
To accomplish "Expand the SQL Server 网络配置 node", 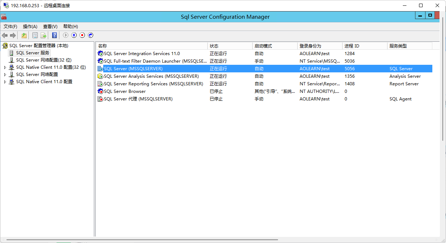I will pyautogui.click(x=5, y=75).
